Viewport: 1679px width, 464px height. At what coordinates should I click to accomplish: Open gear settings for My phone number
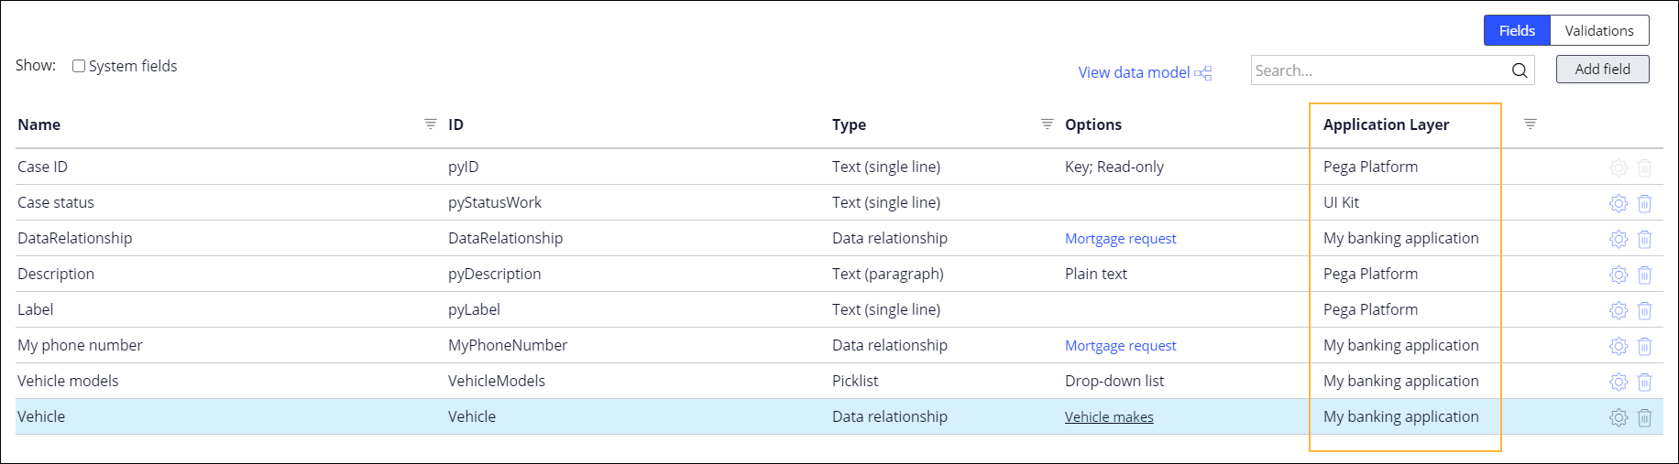(x=1618, y=346)
